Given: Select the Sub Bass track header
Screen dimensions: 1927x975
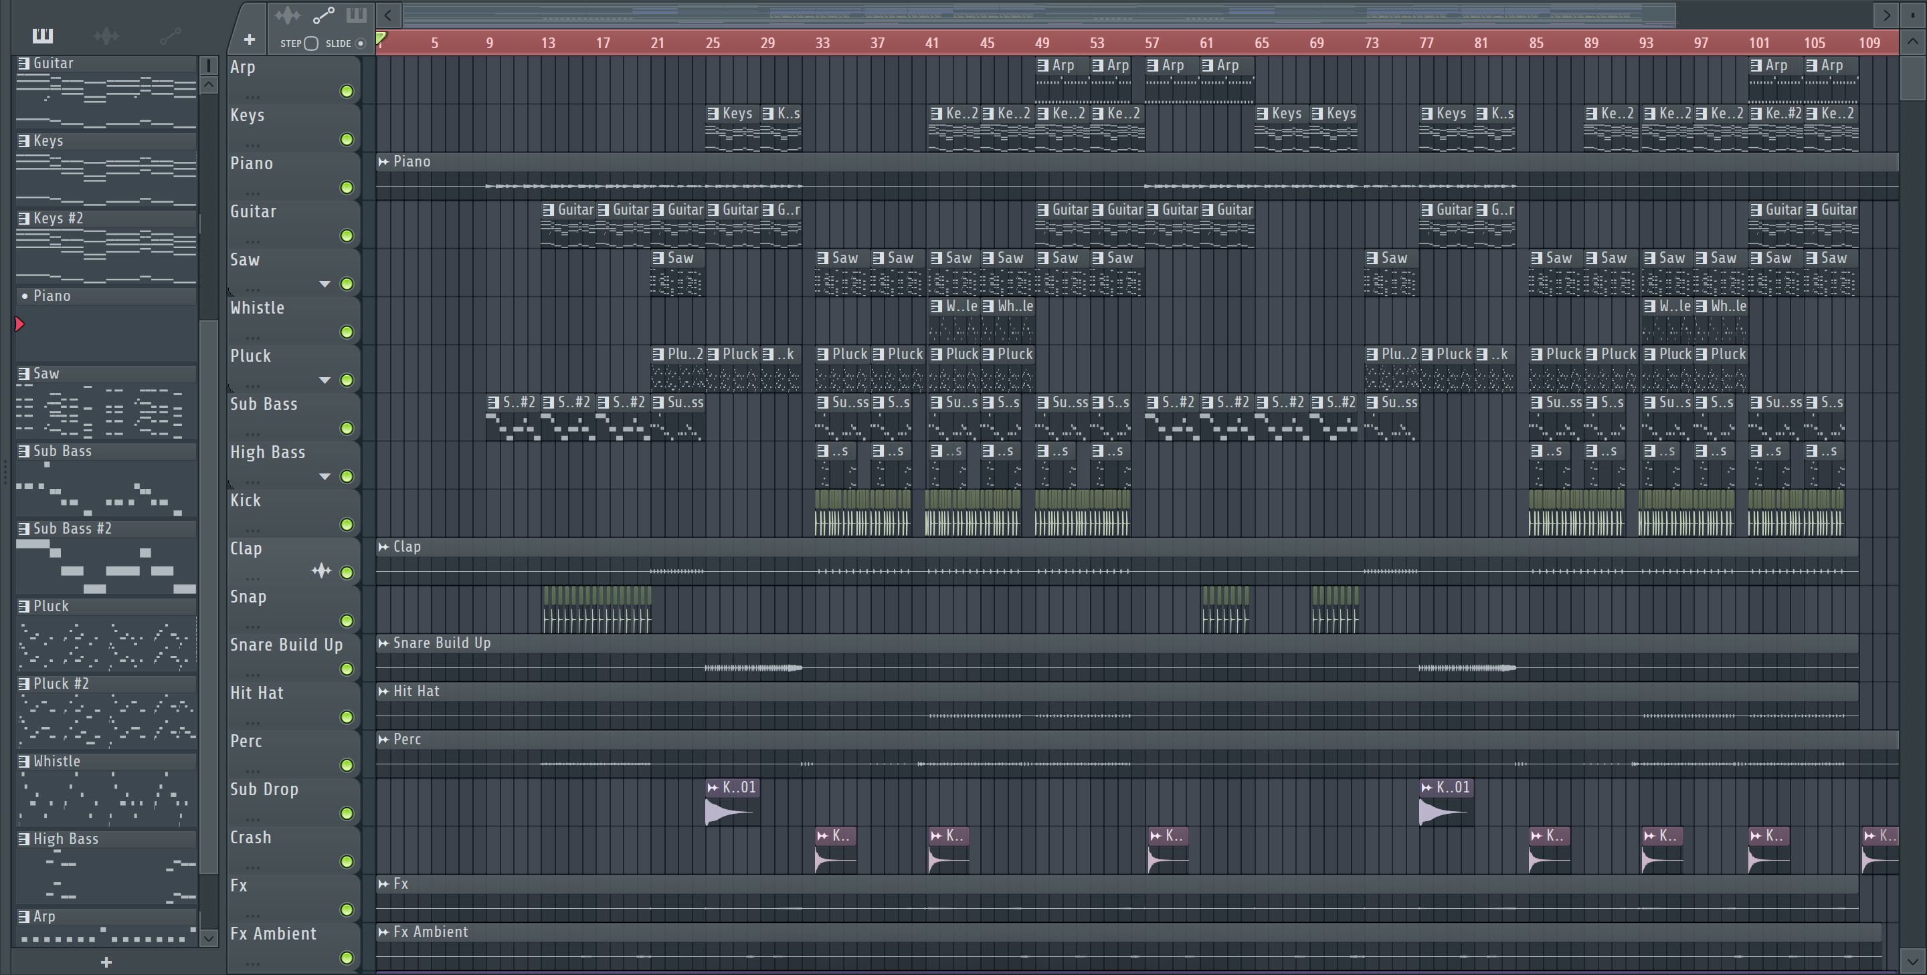Looking at the screenshot, I should [x=294, y=417].
